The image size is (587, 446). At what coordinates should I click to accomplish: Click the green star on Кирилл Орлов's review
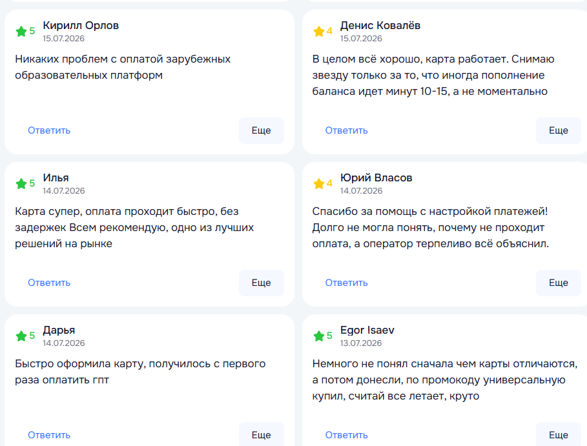21,32
